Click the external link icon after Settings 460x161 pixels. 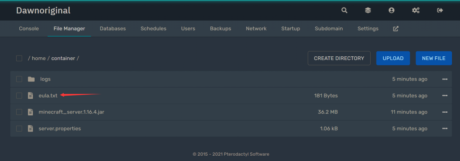(x=396, y=29)
